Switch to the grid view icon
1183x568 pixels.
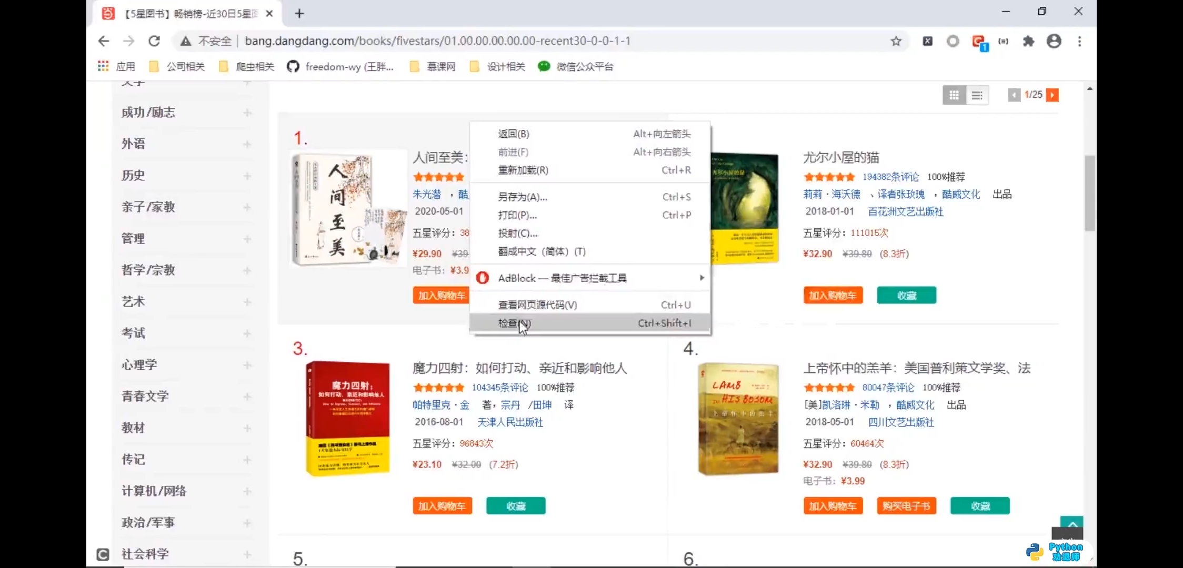pyautogui.click(x=954, y=95)
